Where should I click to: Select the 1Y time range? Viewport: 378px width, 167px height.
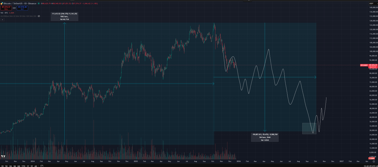28,166
